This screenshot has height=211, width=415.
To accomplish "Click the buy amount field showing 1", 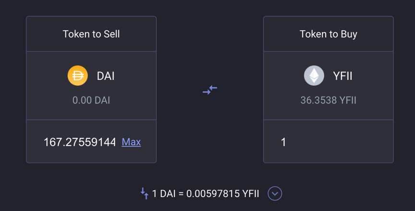I will [328, 141].
